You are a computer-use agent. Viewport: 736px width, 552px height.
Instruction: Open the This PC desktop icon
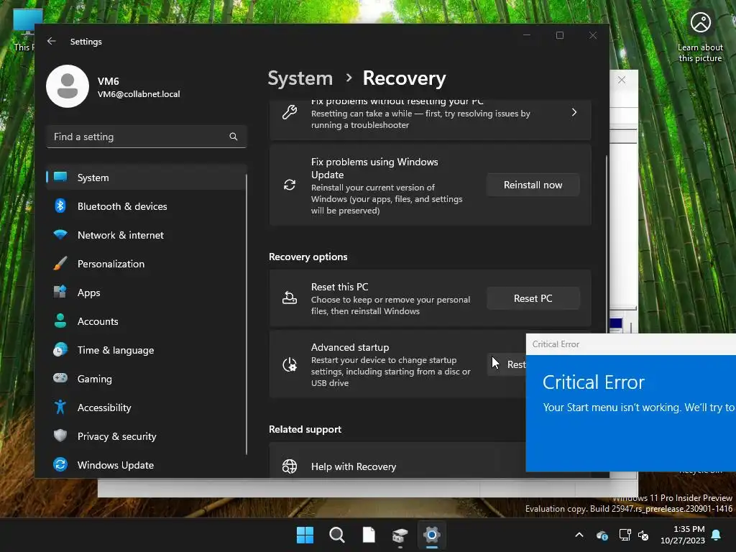pyautogui.click(x=24, y=29)
